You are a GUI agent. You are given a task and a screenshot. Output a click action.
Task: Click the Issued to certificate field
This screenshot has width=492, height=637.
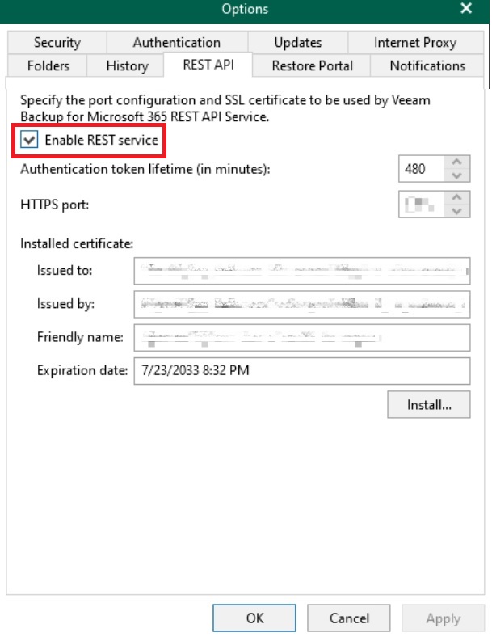click(x=302, y=271)
